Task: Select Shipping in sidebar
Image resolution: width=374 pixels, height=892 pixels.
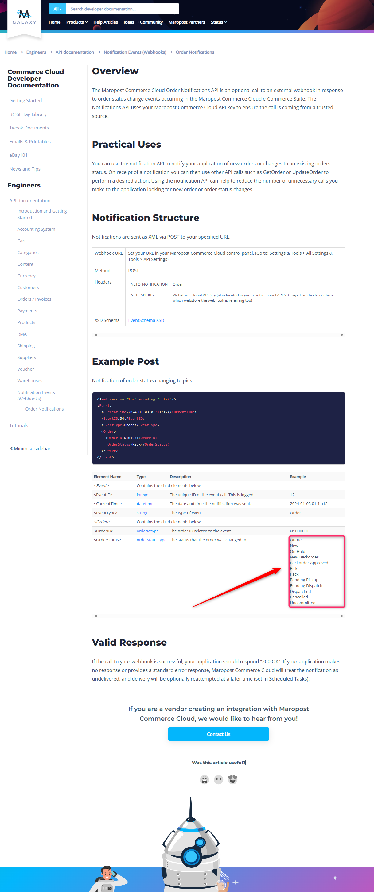Action: [26, 346]
